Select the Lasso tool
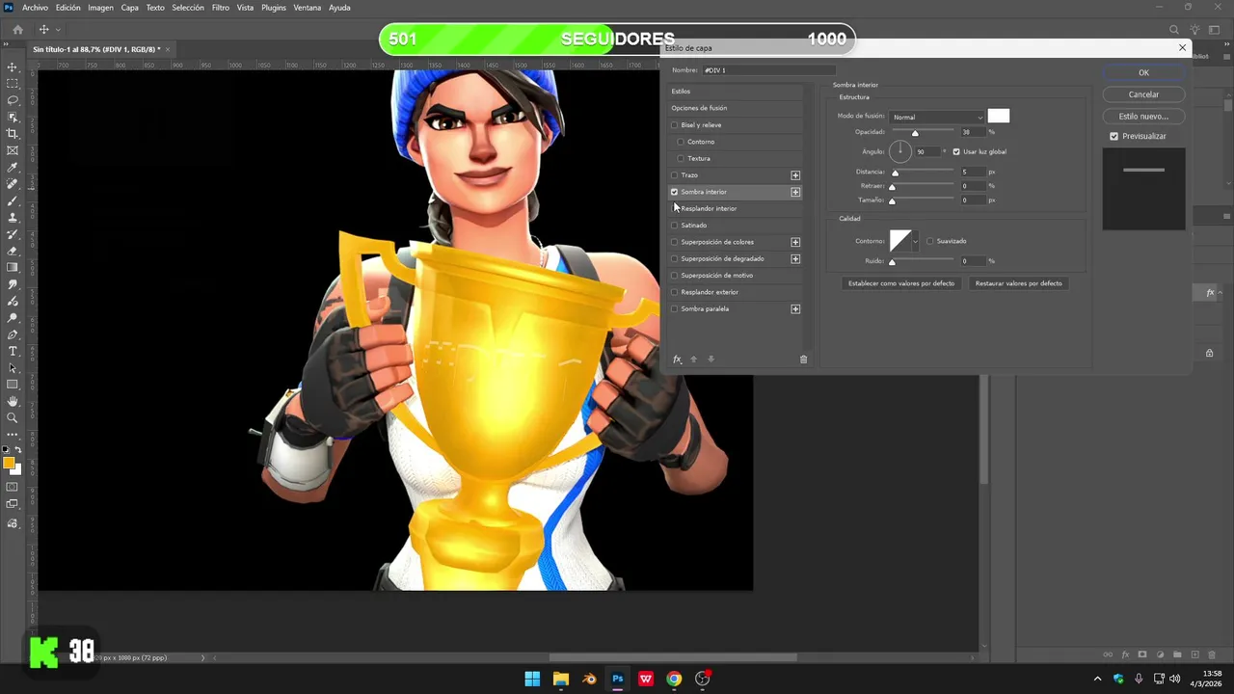This screenshot has height=694, width=1234. 13,100
